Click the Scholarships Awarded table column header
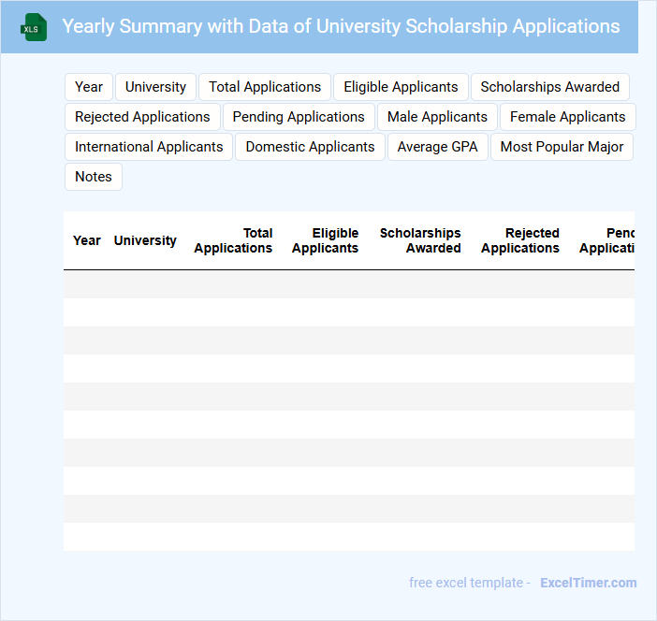This screenshot has width=657, height=621. coord(420,240)
